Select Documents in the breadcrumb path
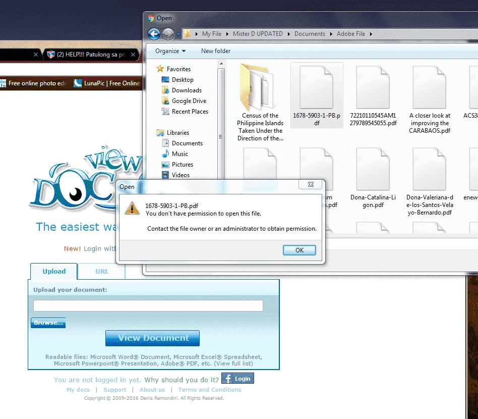The height and width of the screenshot is (419, 478). click(x=310, y=34)
